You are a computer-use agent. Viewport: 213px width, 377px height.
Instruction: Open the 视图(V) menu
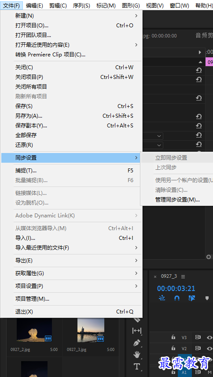(x=155, y=5)
